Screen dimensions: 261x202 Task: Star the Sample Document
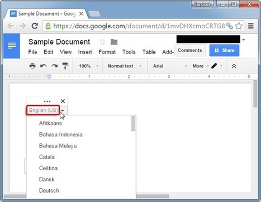coord(102,42)
